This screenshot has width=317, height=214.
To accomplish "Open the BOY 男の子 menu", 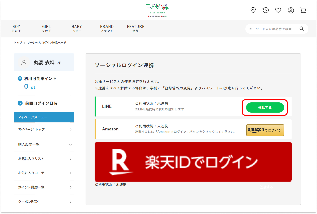I will click(16, 29).
